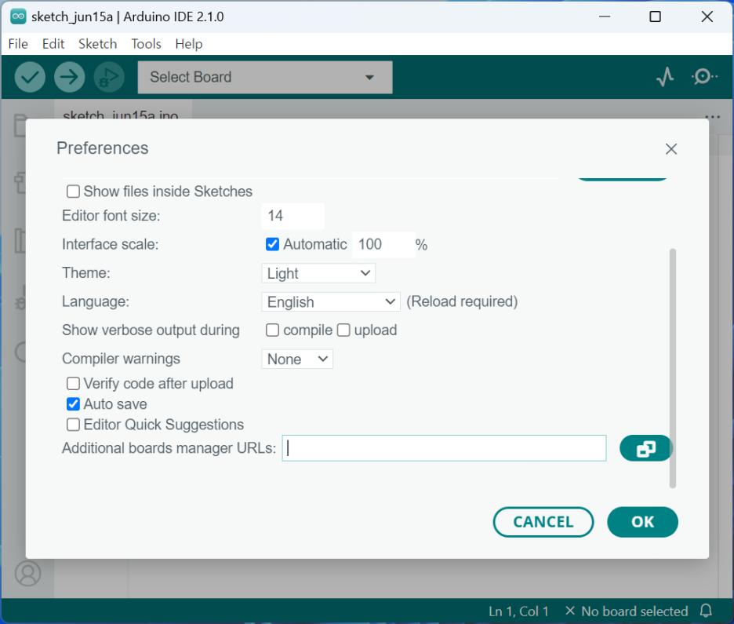The width and height of the screenshot is (734, 624).
Task: Open the Sketch menu
Action: [97, 44]
